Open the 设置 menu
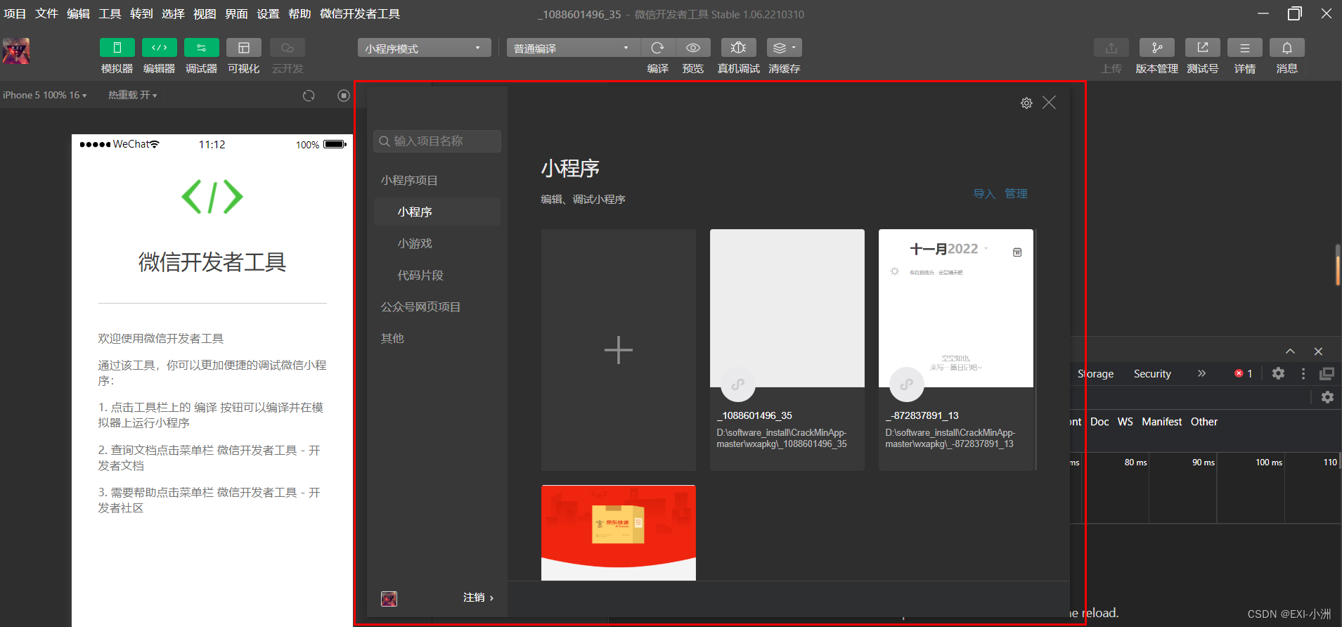The height and width of the screenshot is (627, 1342). point(268,14)
